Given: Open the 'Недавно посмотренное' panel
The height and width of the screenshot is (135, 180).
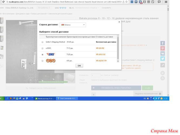Looking at the screenshot, I should click(x=148, y=94).
